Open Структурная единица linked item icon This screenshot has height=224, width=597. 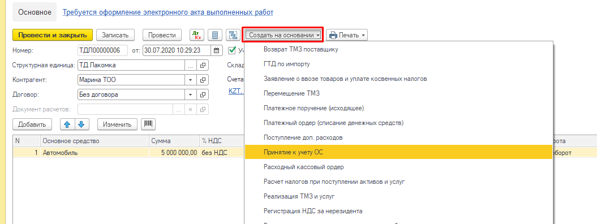(x=203, y=65)
